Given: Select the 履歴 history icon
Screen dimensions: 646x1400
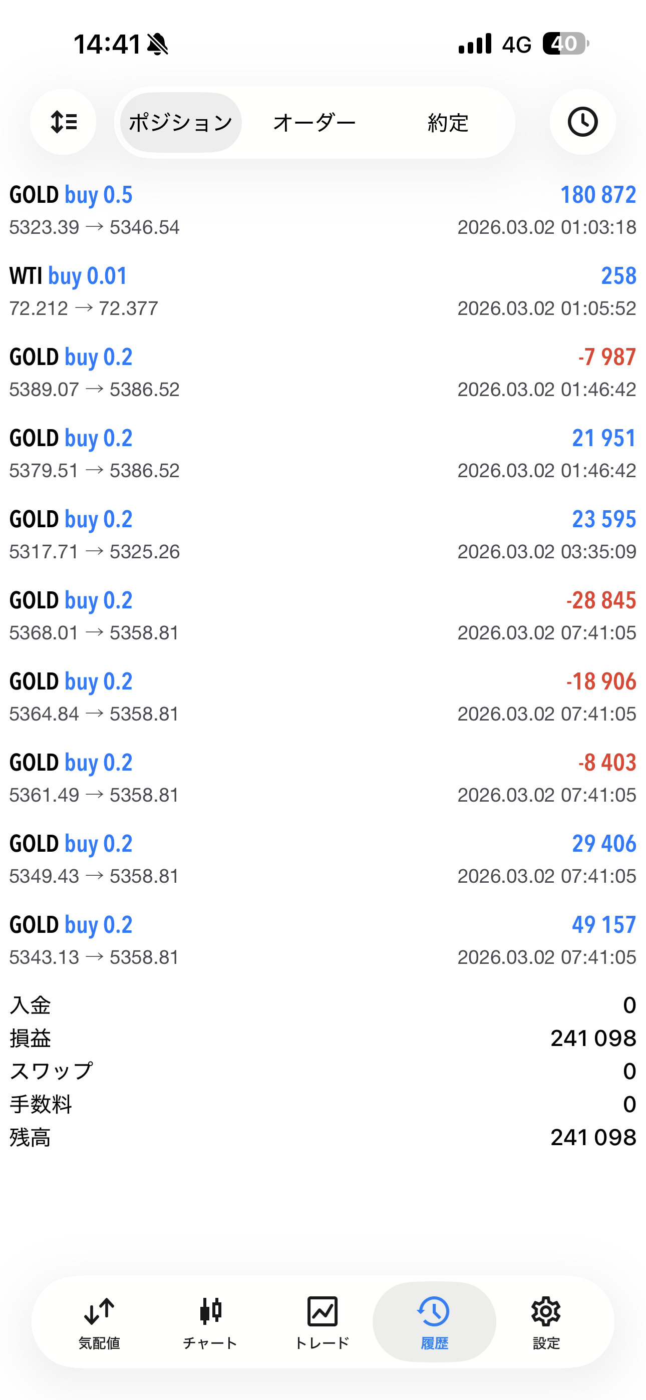Looking at the screenshot, I should [434, 1322].
